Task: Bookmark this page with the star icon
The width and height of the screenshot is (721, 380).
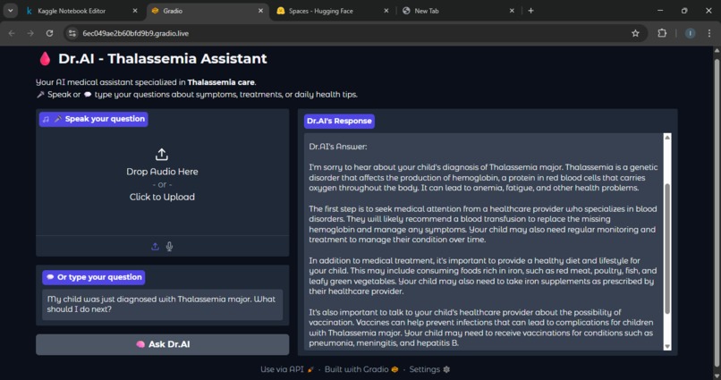Action: tap(635, 33)
